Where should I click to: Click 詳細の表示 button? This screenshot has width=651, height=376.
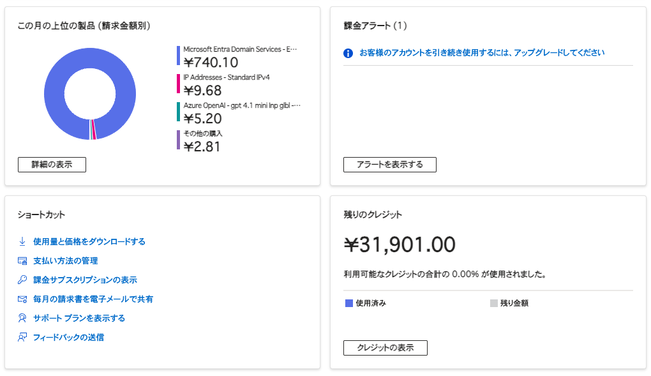point(52,165)
